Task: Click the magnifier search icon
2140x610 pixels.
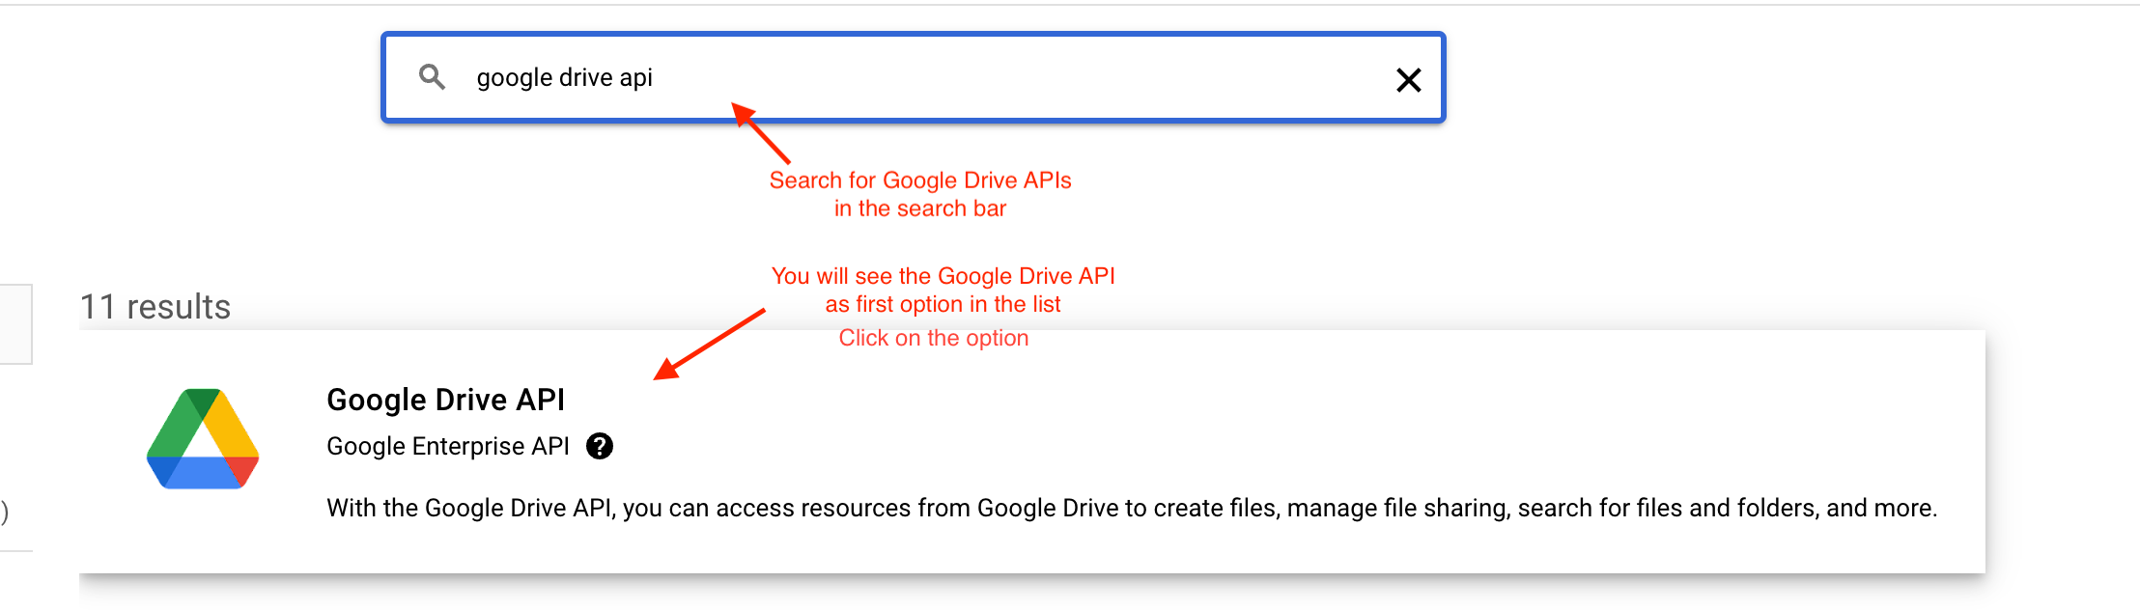Action: [x=432, y=77]
